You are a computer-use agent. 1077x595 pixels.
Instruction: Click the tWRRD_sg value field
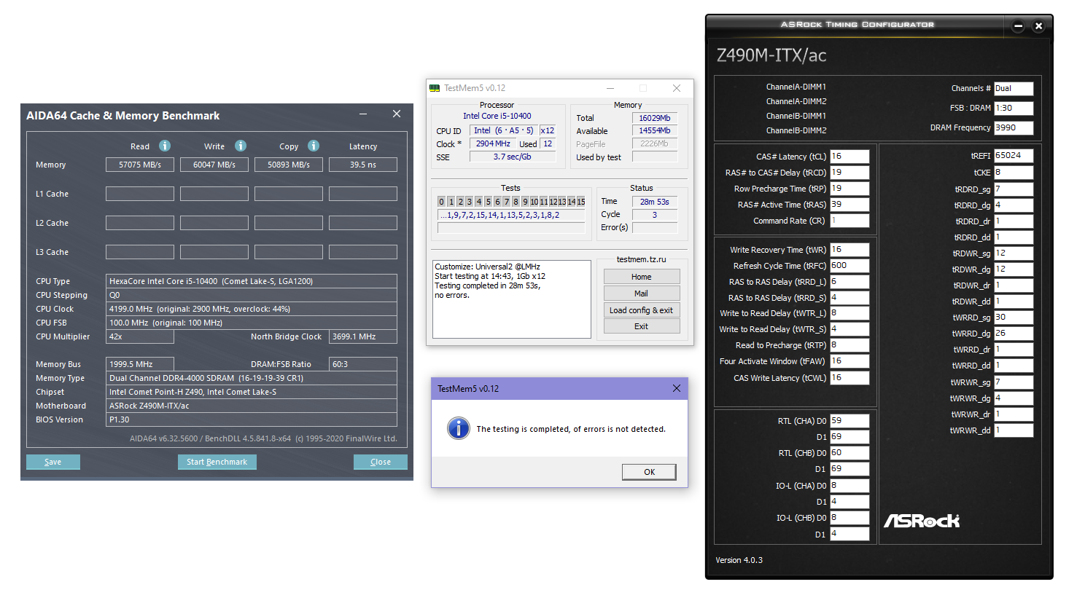tap(1014, 318)
